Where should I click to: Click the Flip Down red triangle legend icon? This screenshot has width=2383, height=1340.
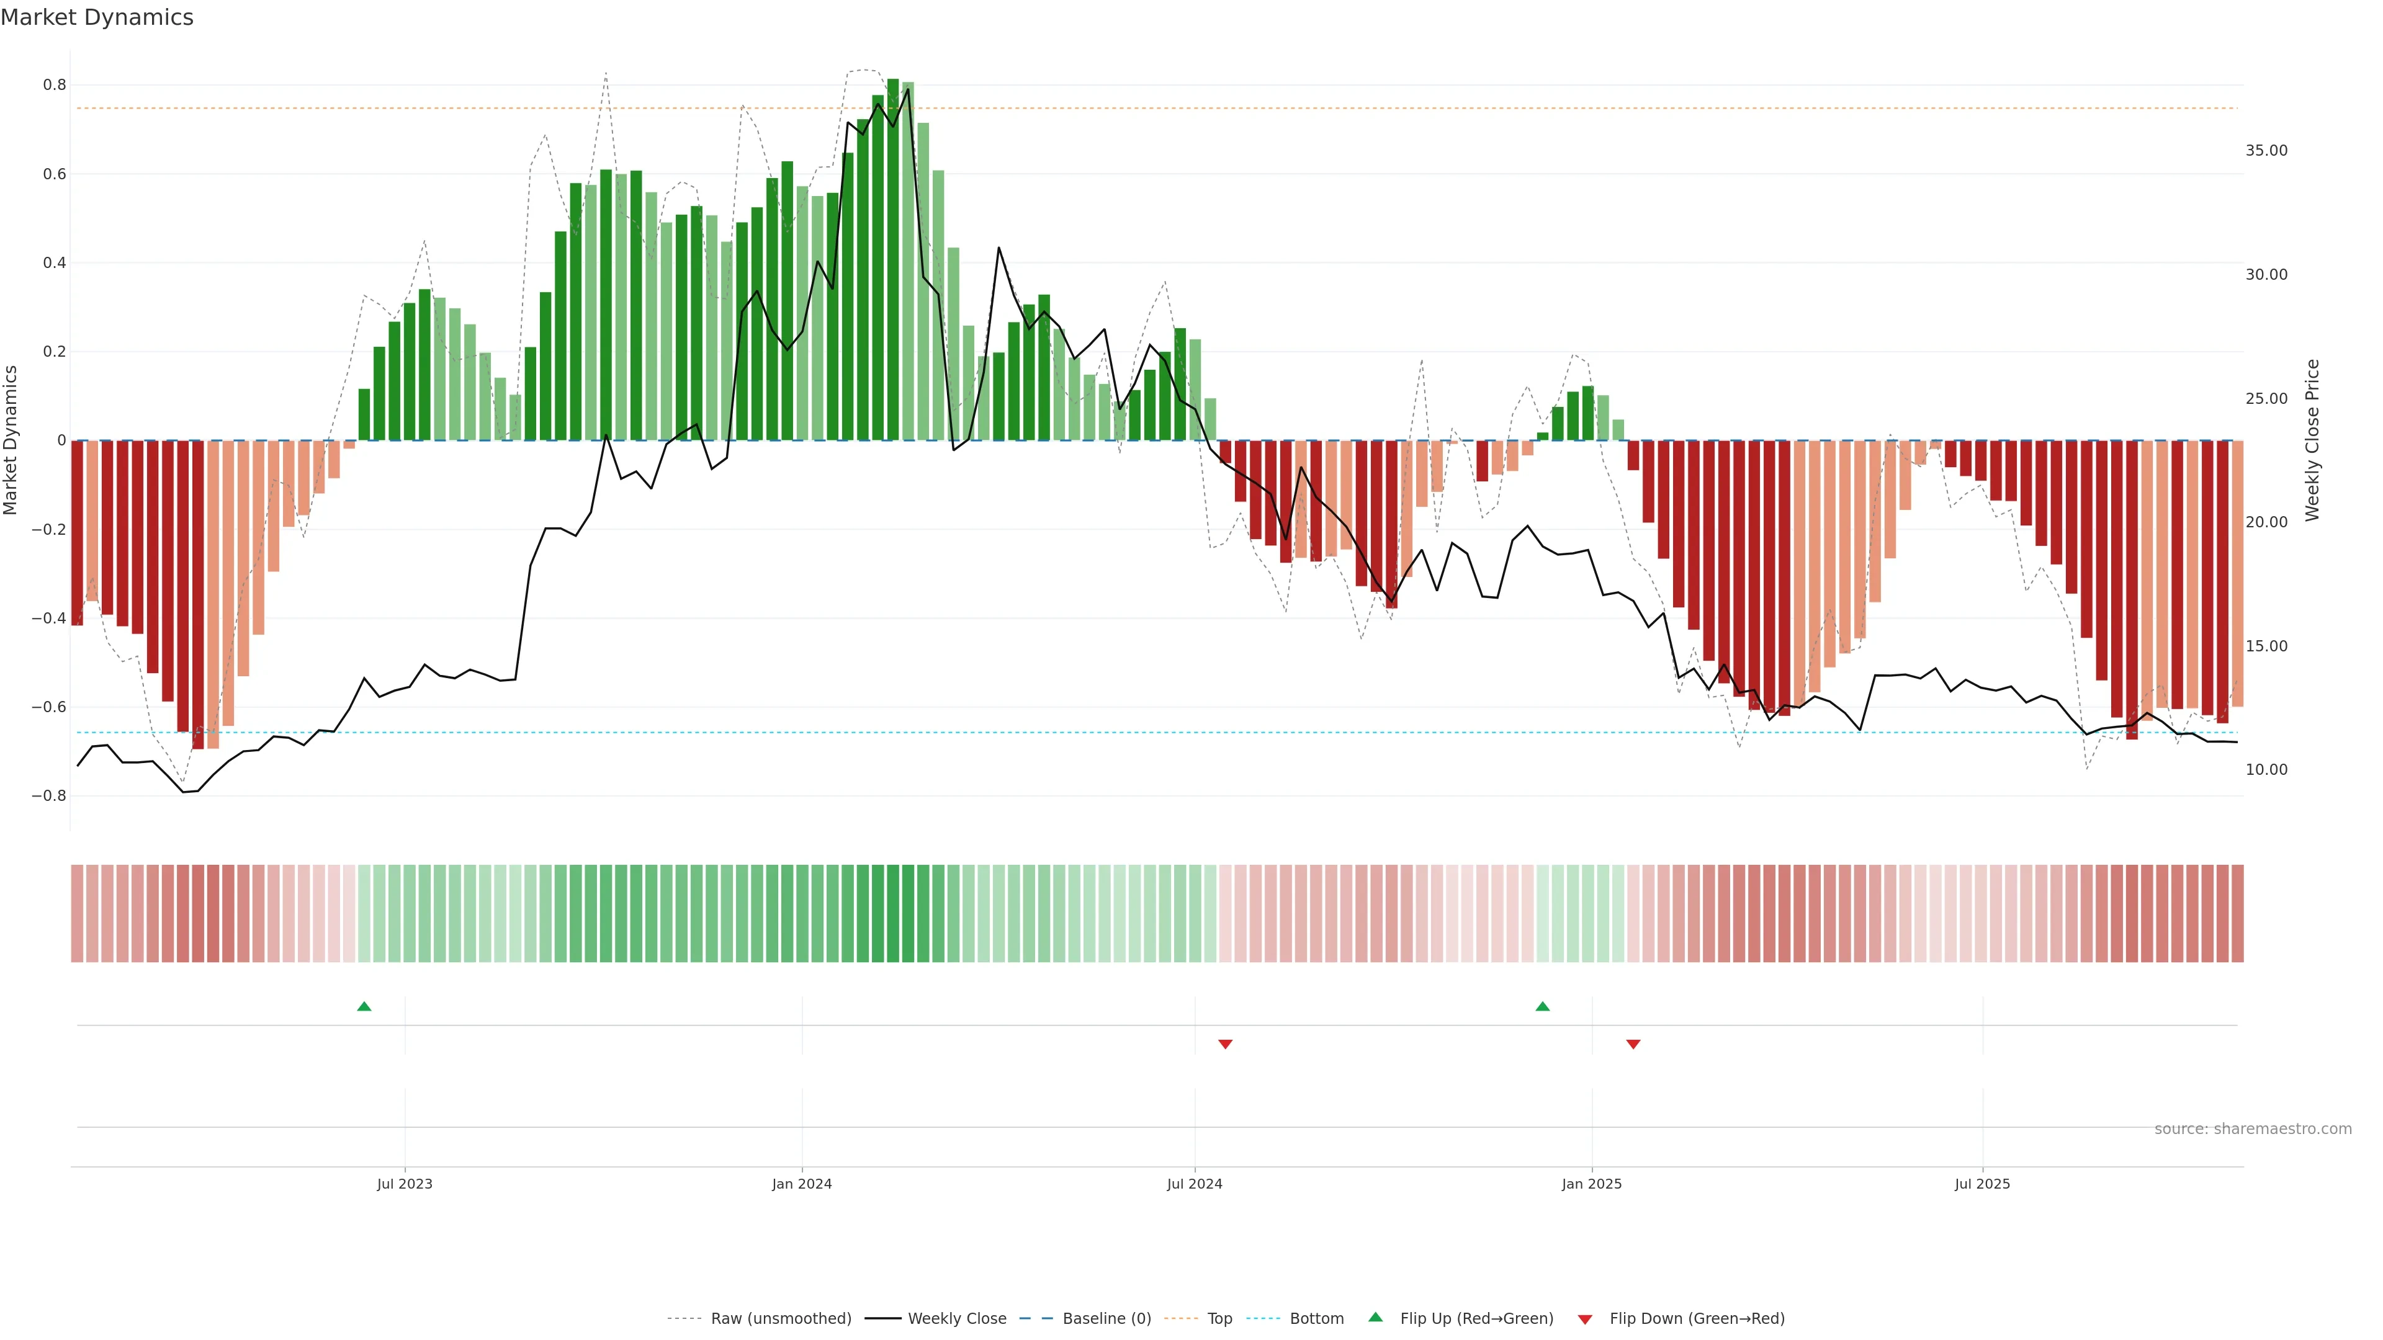click(x=1585, y=1319)
